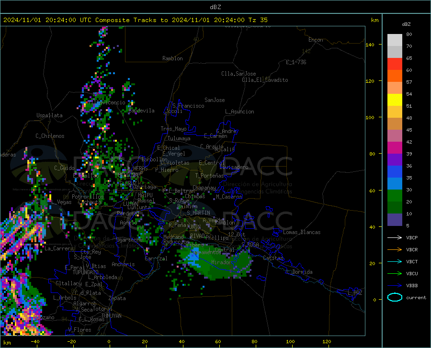The width and height of the screenshot is (431, 348).
Task: Click the L_Asuncion map label
Action: (239, 112)
